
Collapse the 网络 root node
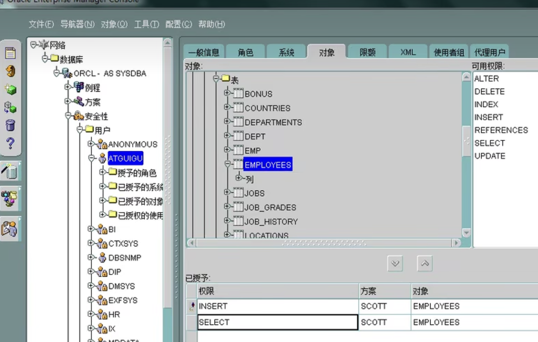[33, 45]
